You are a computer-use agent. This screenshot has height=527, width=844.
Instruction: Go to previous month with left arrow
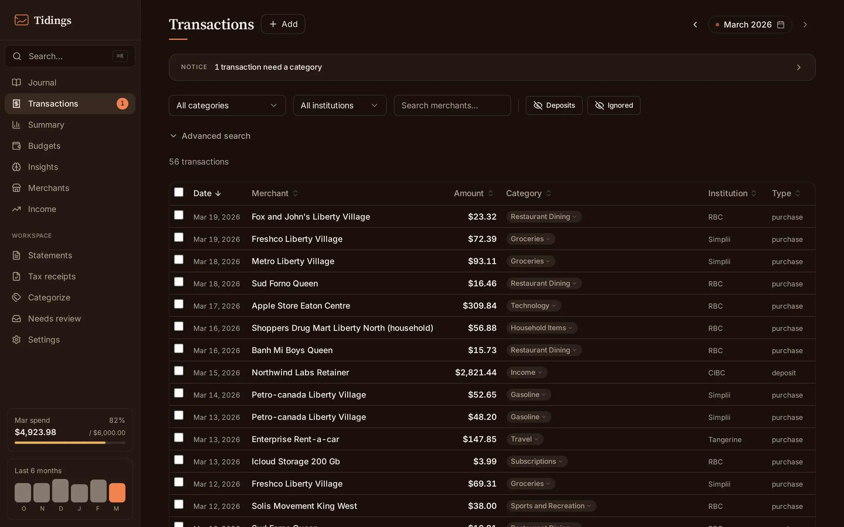[x=695, y=24]
